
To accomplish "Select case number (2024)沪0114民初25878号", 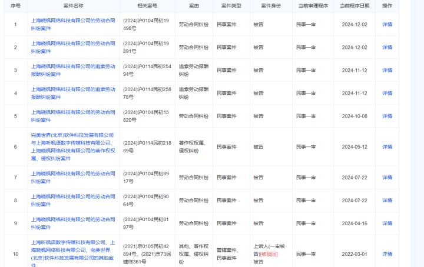I will tap(147, 93).
